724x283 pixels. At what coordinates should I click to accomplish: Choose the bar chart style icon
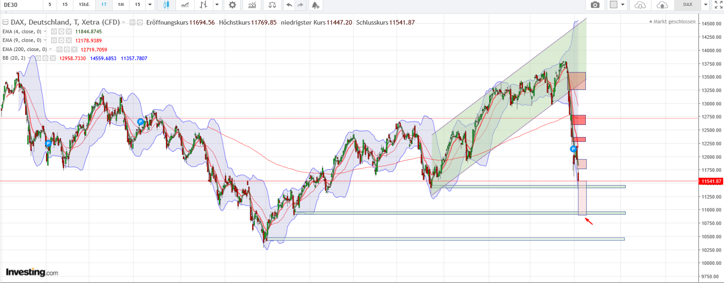coord(203,5)
